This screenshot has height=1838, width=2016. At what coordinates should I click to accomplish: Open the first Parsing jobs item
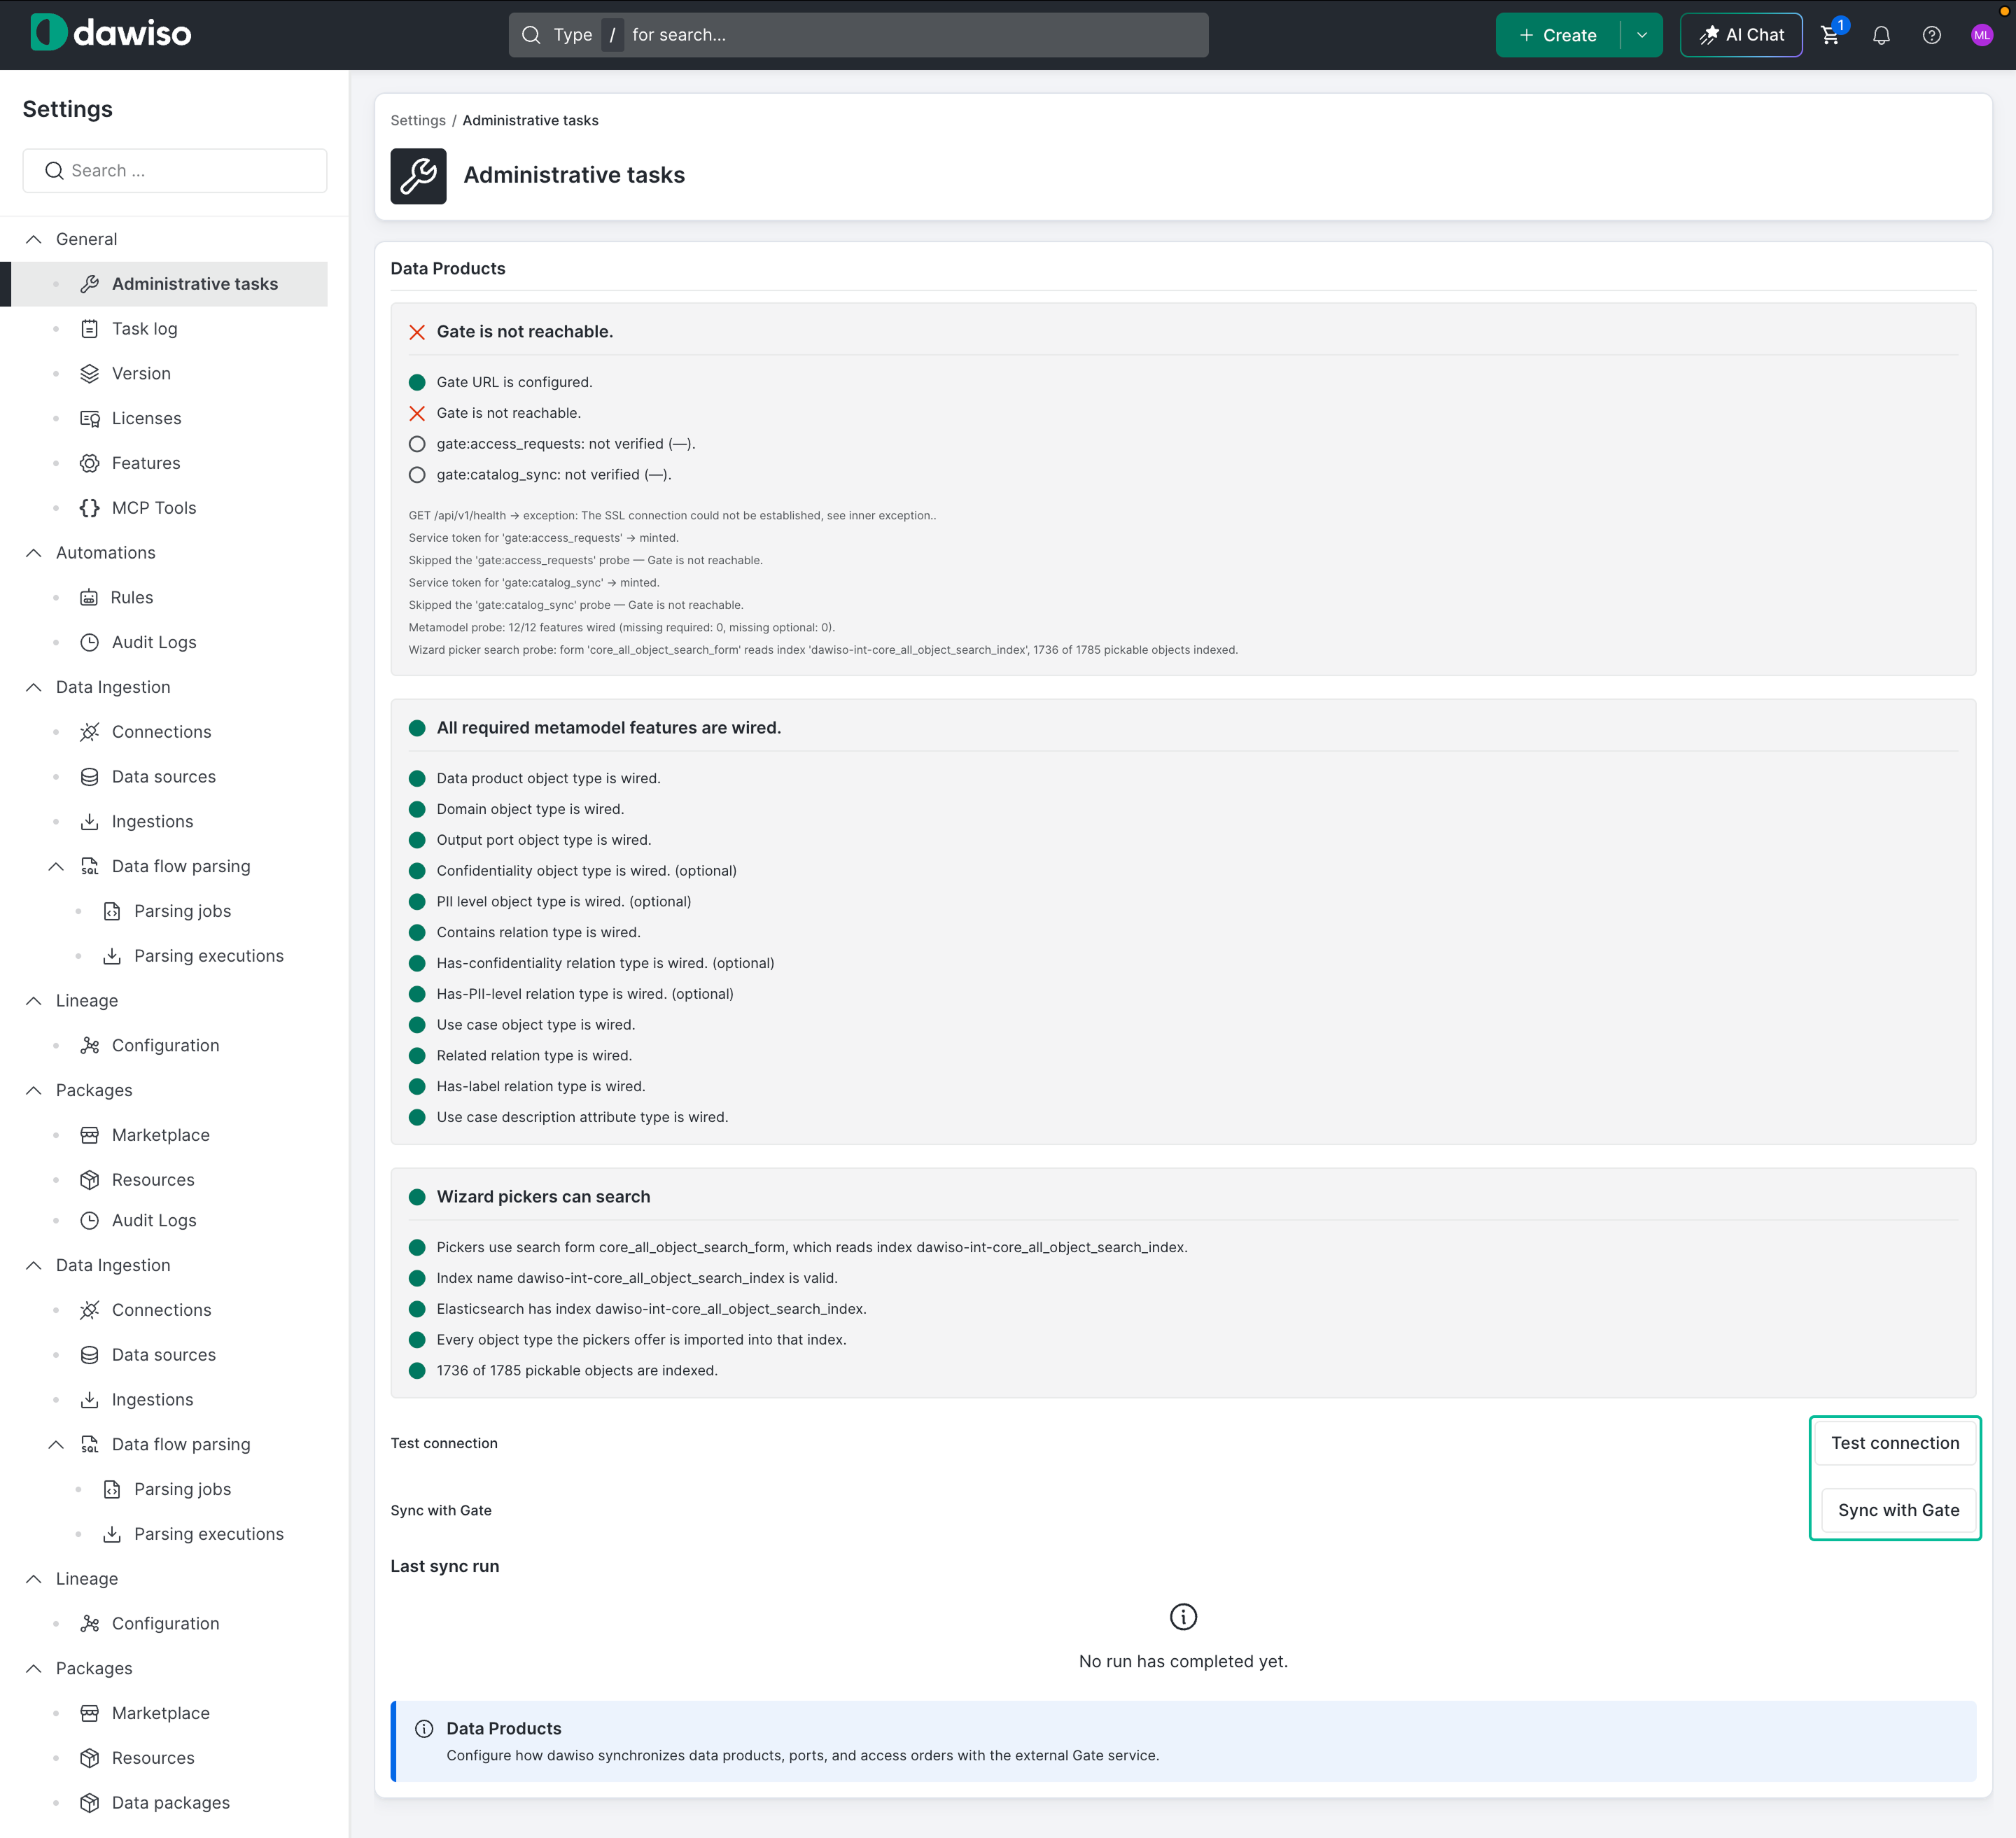182,911
